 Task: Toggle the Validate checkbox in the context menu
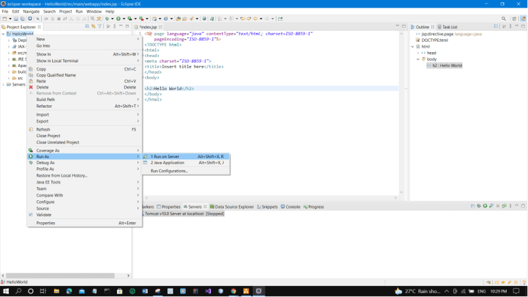(31, 215)
